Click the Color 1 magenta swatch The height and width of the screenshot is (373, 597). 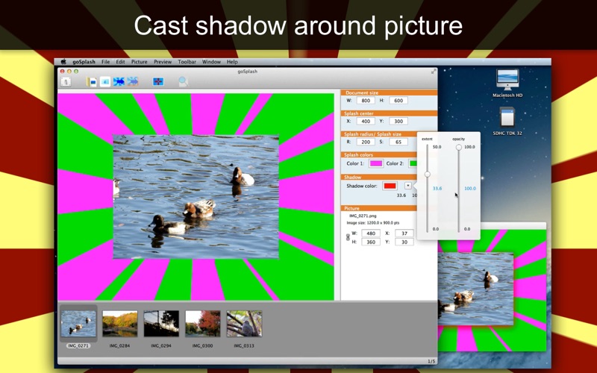[x=376, y=163]
